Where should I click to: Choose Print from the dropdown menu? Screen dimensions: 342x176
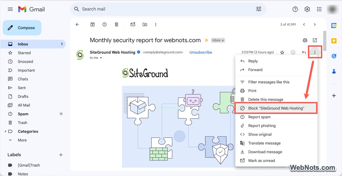coord(276,91)
